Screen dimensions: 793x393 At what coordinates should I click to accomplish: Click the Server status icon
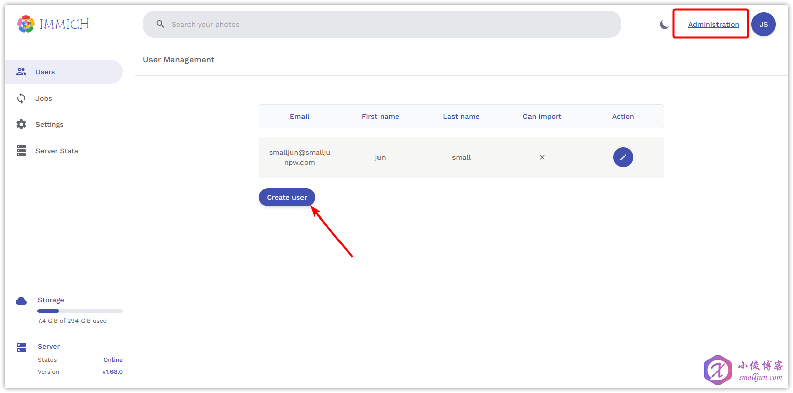pyautogui.click(x=21, y=347)
